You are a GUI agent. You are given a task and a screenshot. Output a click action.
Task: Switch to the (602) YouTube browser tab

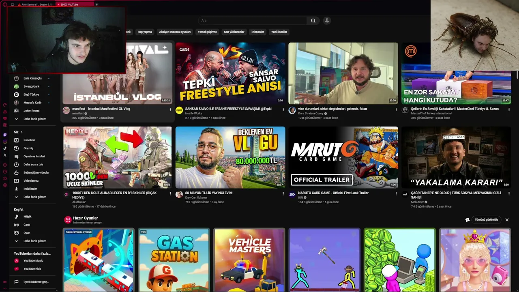click(74, 4)
